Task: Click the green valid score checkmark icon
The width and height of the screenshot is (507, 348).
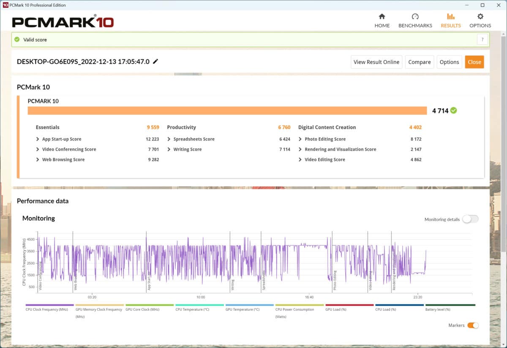Action: (x=17, y=39)
